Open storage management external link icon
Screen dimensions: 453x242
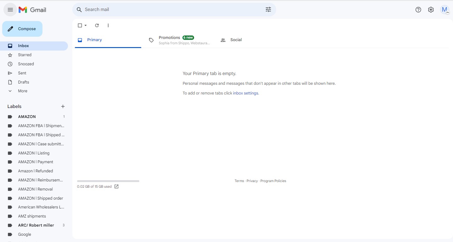pyautogui.click(x=116, y=187)
